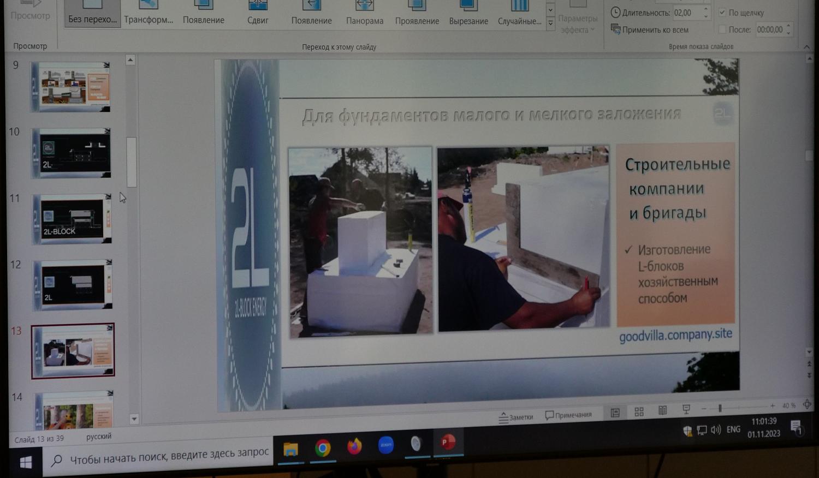Enable the После timing checkbox
Image resolution: width=819 pixels, height=478 pixels.
(722, 29)
